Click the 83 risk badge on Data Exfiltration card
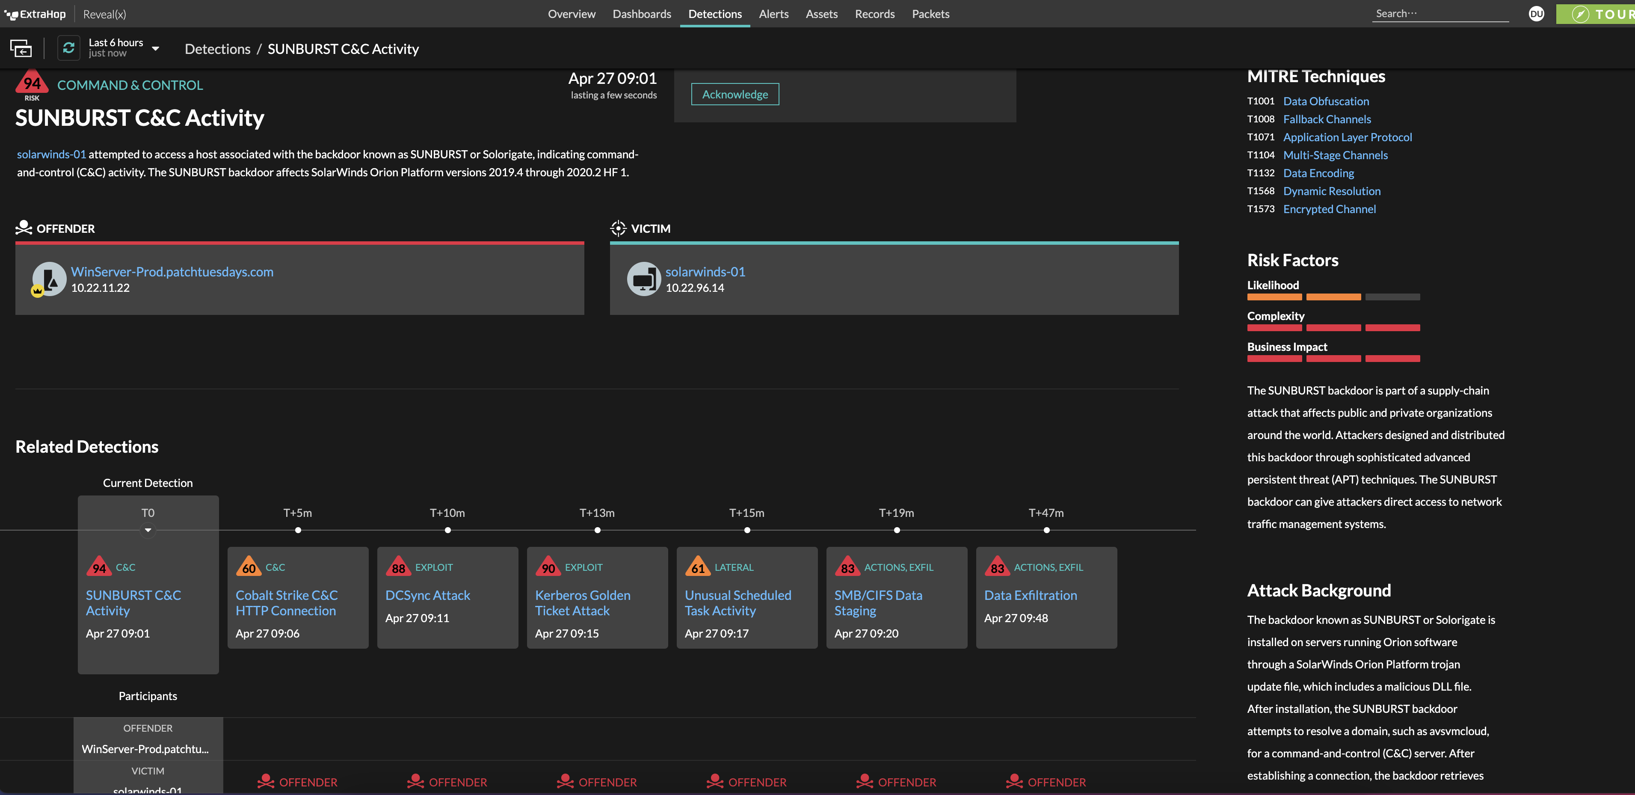1635x795 pixels. pyautogui.click(x=998, y=567)
